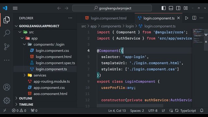Click the curly braces language status icon
This screenshot has width=208, height=117.
click(171, 110)
